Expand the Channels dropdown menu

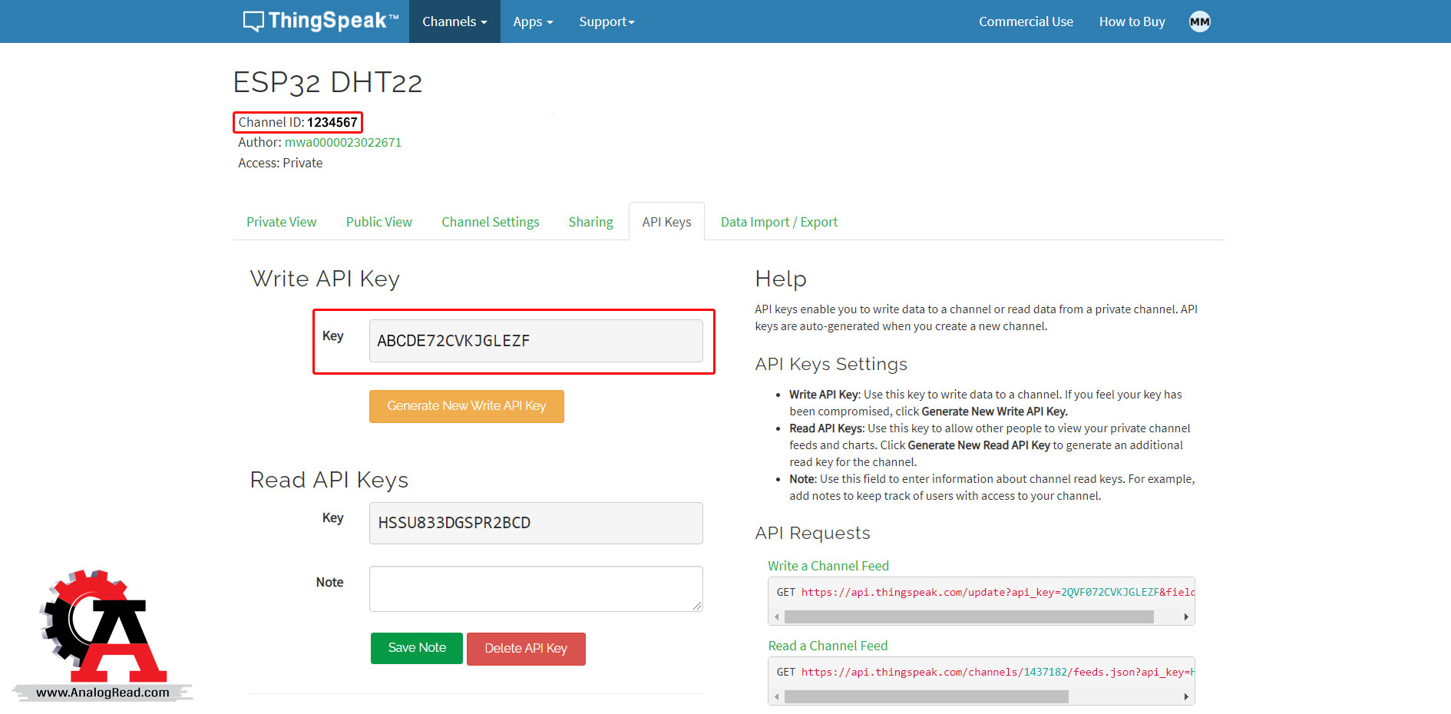pyautogui.click(x=454, y=21)
